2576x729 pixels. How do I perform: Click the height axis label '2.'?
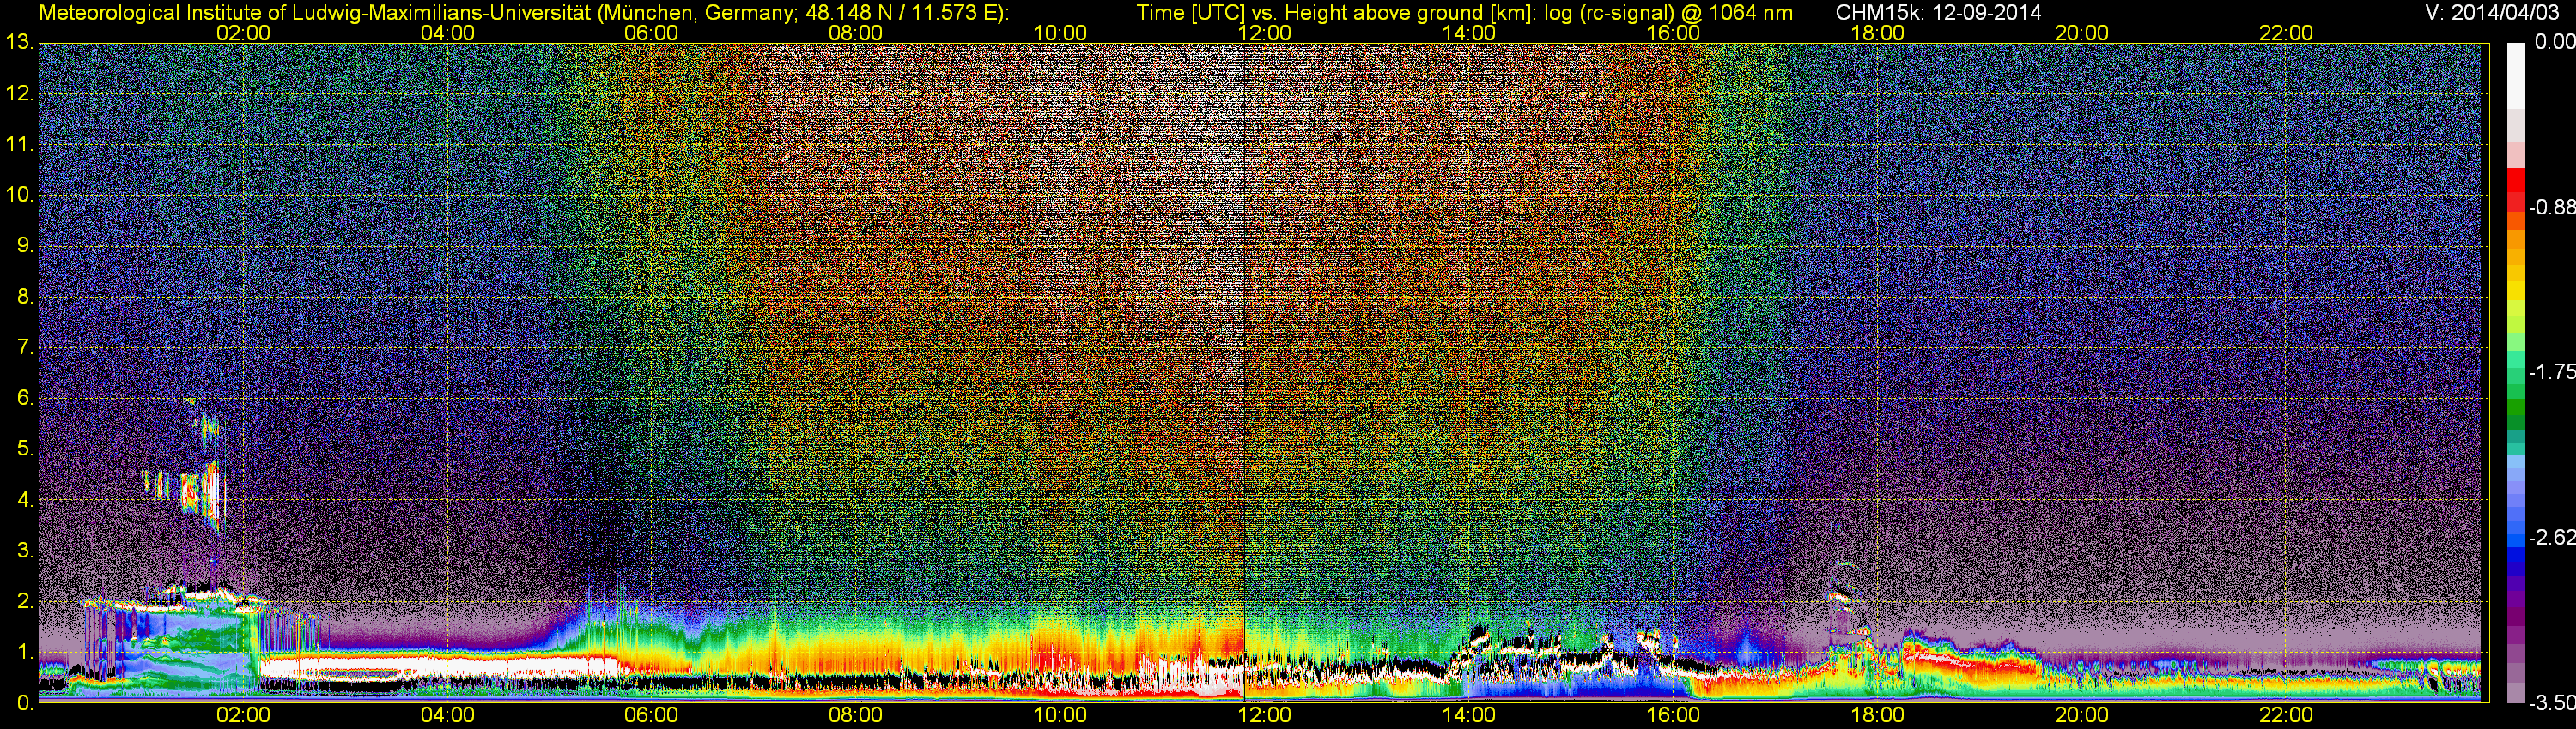point(24,601)
